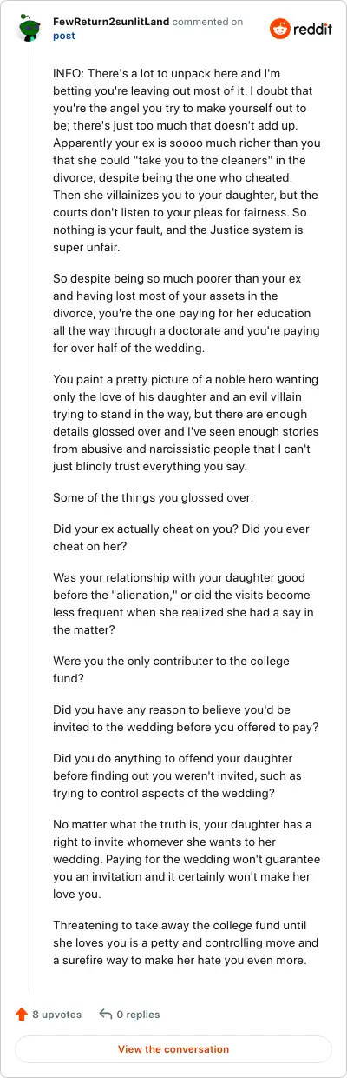Image resolution: width=347 pixels, height=1078 pixels.
Task: Click the reddit wordmark text
Action: coord(313,30)
